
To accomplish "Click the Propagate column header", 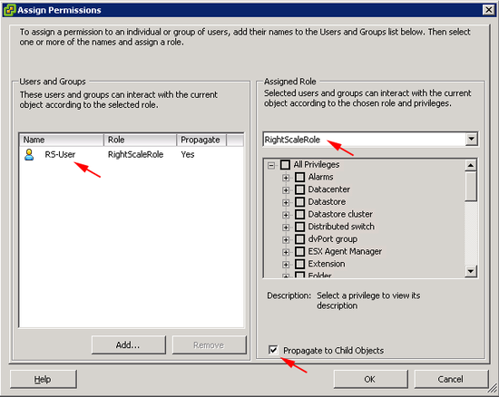I will [x=201, y=140].
